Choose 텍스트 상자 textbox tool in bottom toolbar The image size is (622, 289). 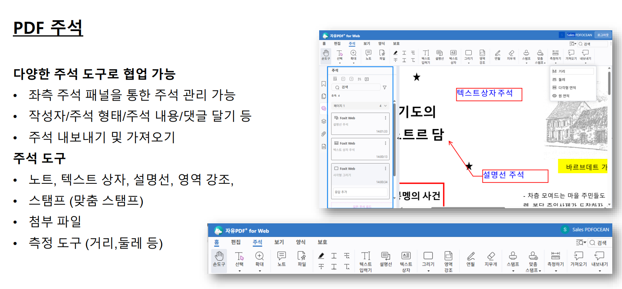point(406,261)
